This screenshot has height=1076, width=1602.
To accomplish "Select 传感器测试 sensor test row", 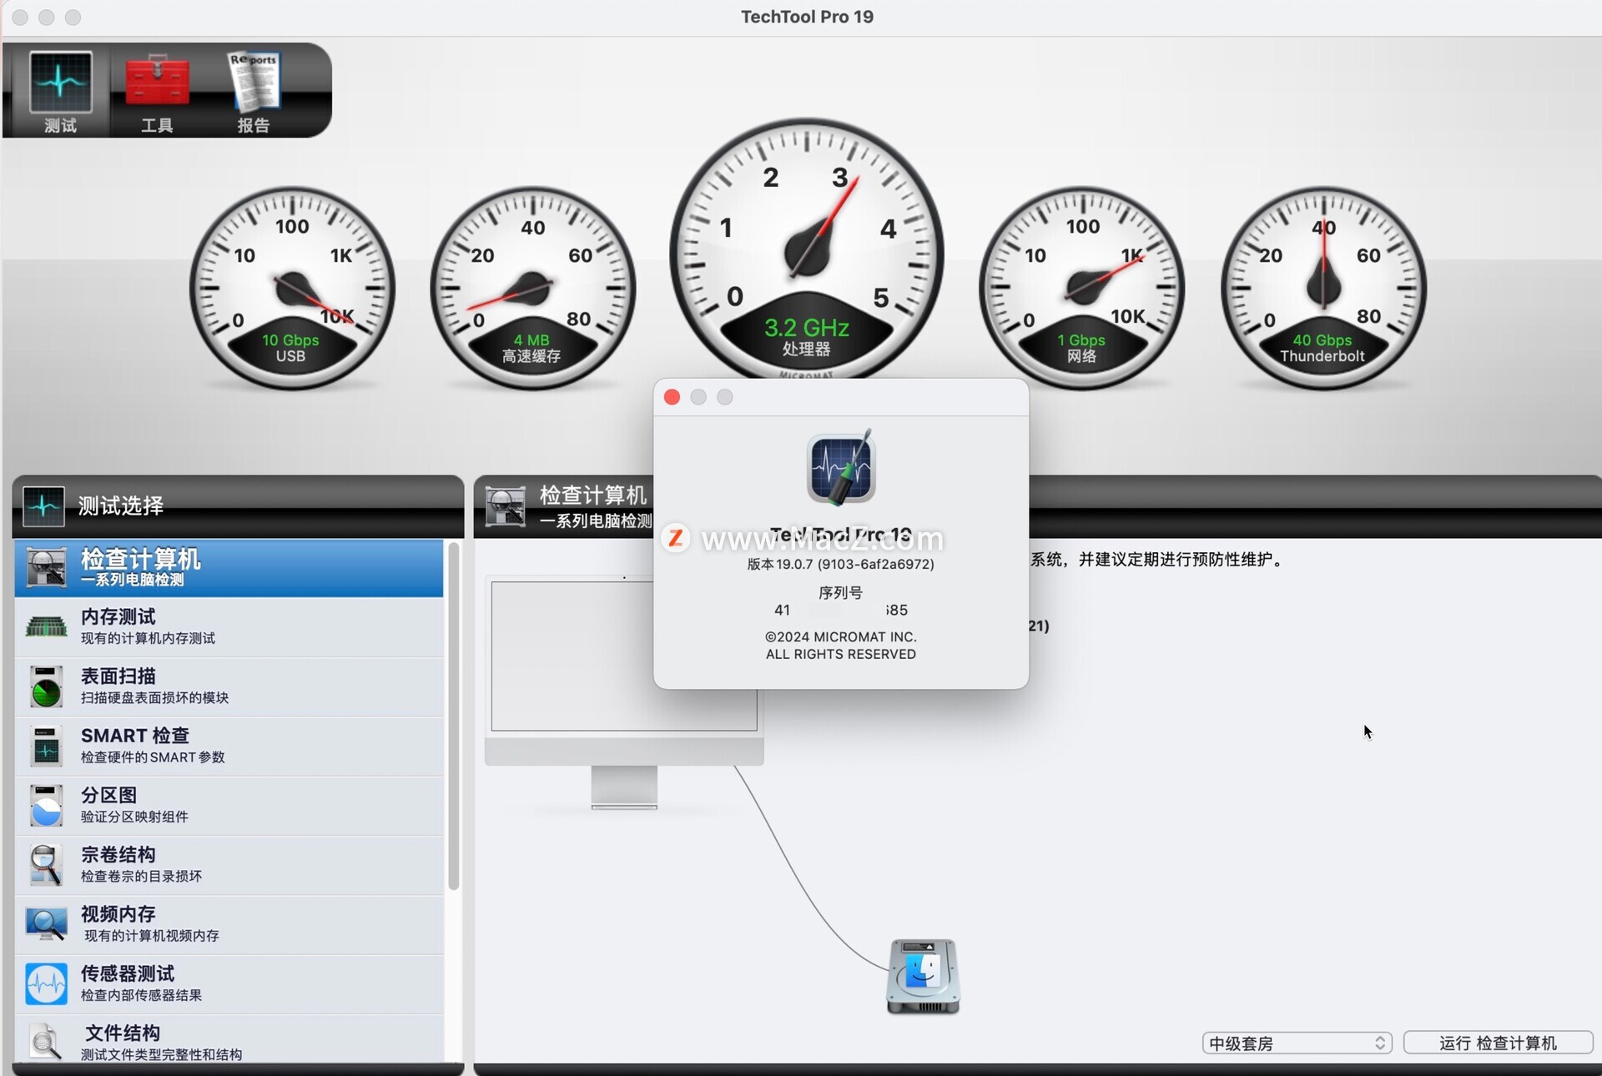I will click(x=229, y=984).
